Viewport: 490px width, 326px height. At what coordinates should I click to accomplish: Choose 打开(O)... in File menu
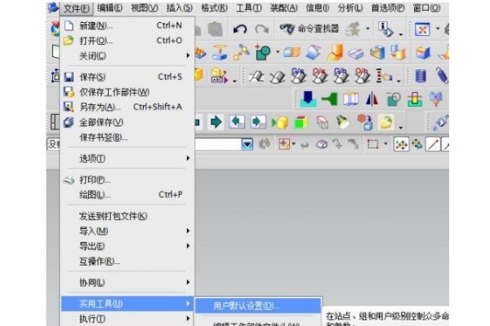(127, 41)
